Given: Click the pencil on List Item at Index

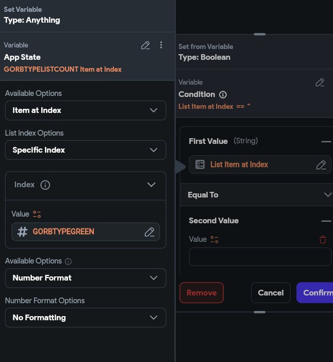Looking at the screenshot, I should [x=321, y=165].
